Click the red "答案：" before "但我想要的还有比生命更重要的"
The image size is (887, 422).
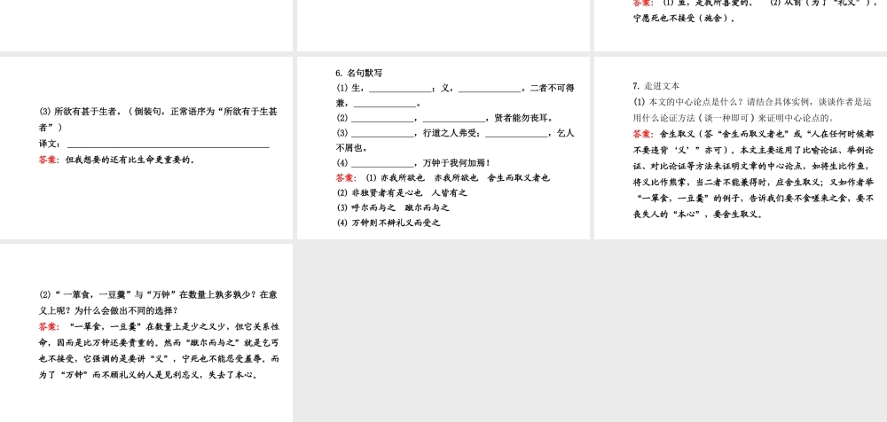(x=49, y=160)
